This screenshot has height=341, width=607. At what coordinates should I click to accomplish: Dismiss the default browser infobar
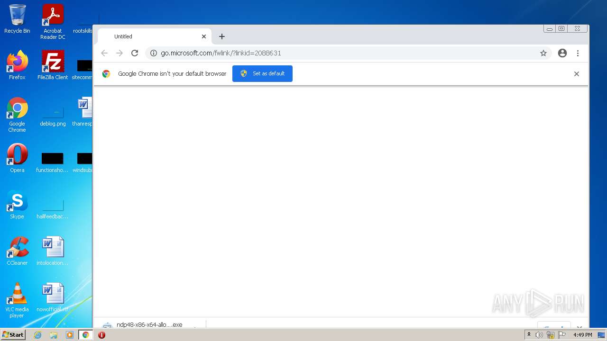pyautogui.click(x=577, y=74)
